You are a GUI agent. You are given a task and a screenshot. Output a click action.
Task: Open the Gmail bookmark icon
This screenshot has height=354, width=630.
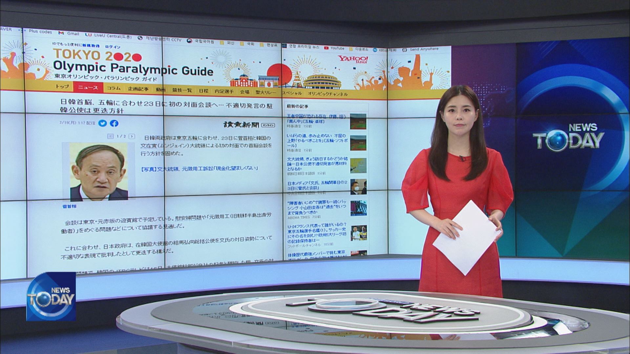pos(61,33)
